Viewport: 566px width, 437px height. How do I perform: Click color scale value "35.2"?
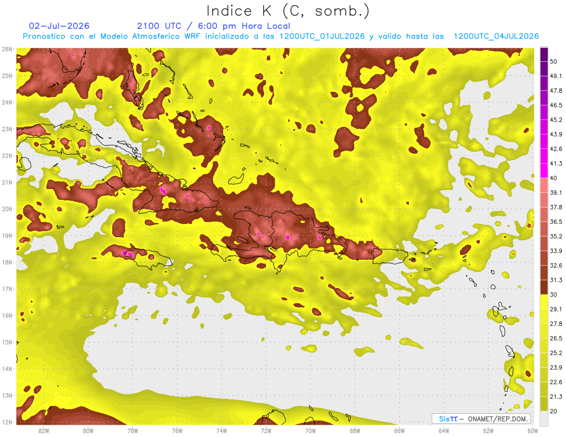tap(557, 236)
